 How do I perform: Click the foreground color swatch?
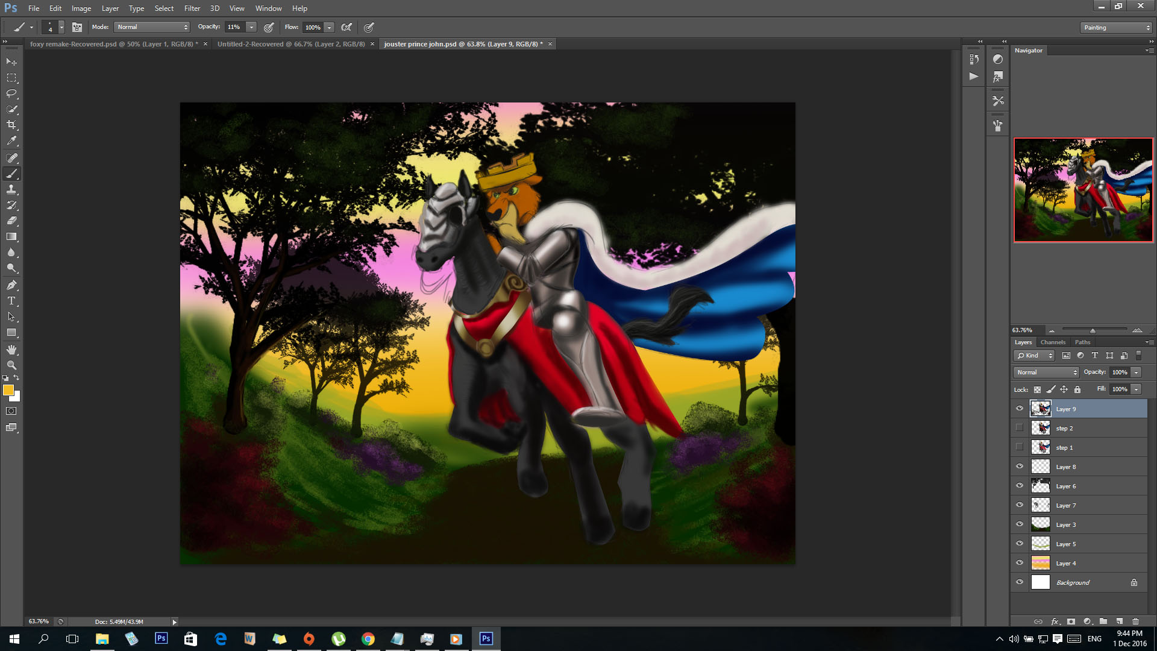coord(8,391)
